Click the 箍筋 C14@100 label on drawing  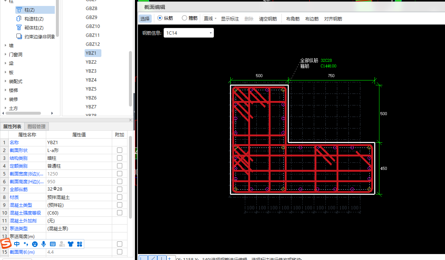(x=328, y=66)
